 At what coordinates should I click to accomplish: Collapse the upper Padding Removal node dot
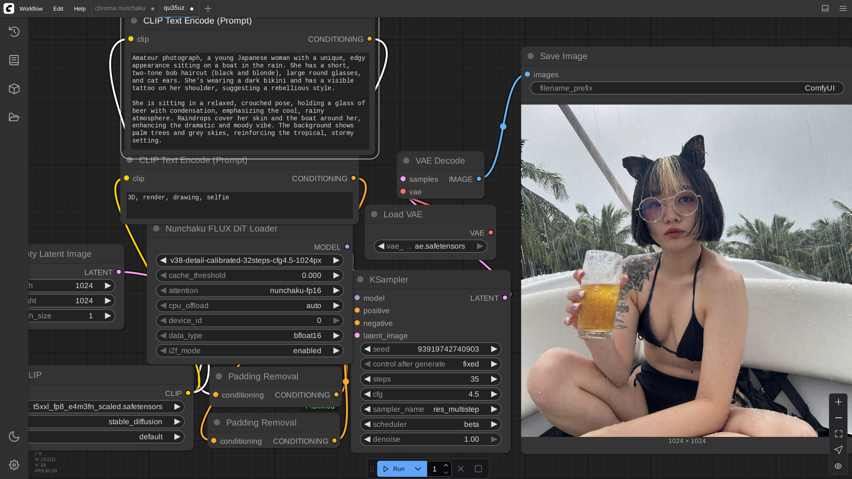[x=219, y=376]
